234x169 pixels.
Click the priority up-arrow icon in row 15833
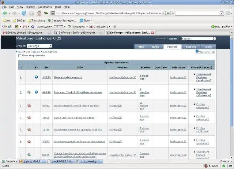point(36,77)
